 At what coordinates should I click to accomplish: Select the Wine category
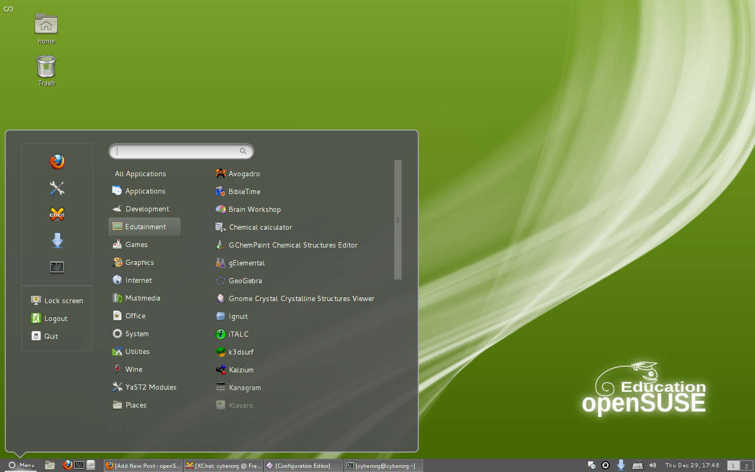pos(127,370)
